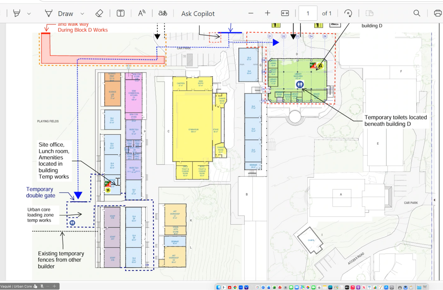Toggle the Erase tool
Image resolution: width=443 pixels, height=290 pixels.
99,13
